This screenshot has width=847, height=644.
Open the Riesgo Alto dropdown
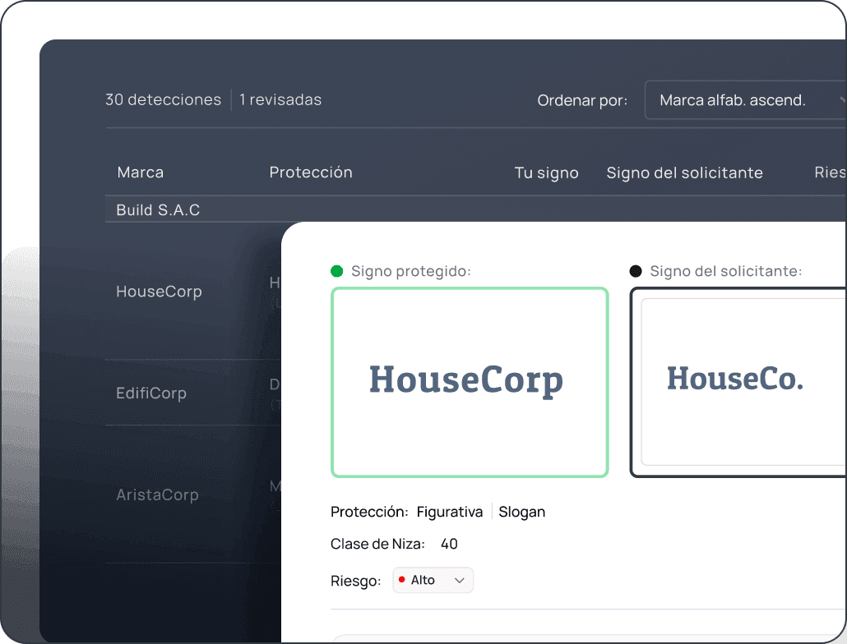(x=433, y=580)
